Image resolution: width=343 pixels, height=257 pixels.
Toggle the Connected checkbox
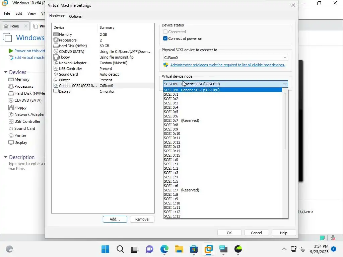(x=165, y=32)
